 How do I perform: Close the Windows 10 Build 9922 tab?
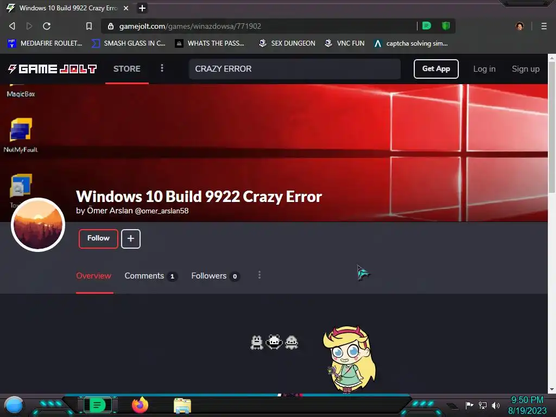click(126, 8)
